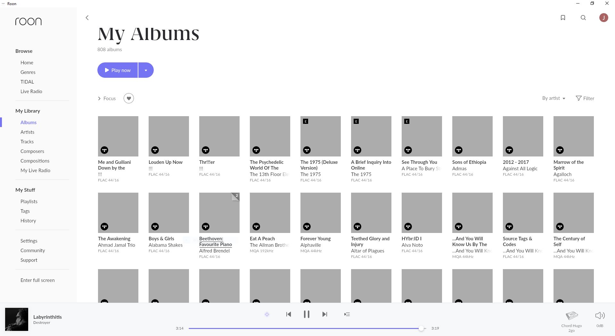Click Enter full screen
Viewport: 615px width, 336px height.
(37, 280)
